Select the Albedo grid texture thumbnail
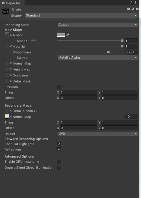The image size is (141, 198). pos(7,35)
